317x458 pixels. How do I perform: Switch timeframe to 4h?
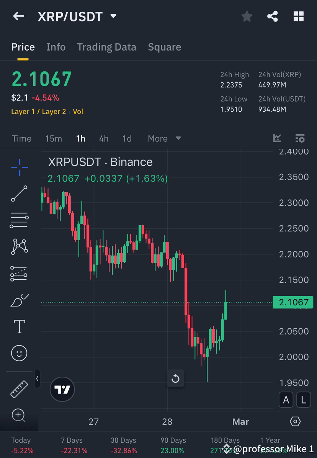coord(103,138)
